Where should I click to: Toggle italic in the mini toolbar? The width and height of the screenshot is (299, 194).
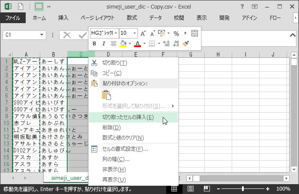tap(104, 44)
